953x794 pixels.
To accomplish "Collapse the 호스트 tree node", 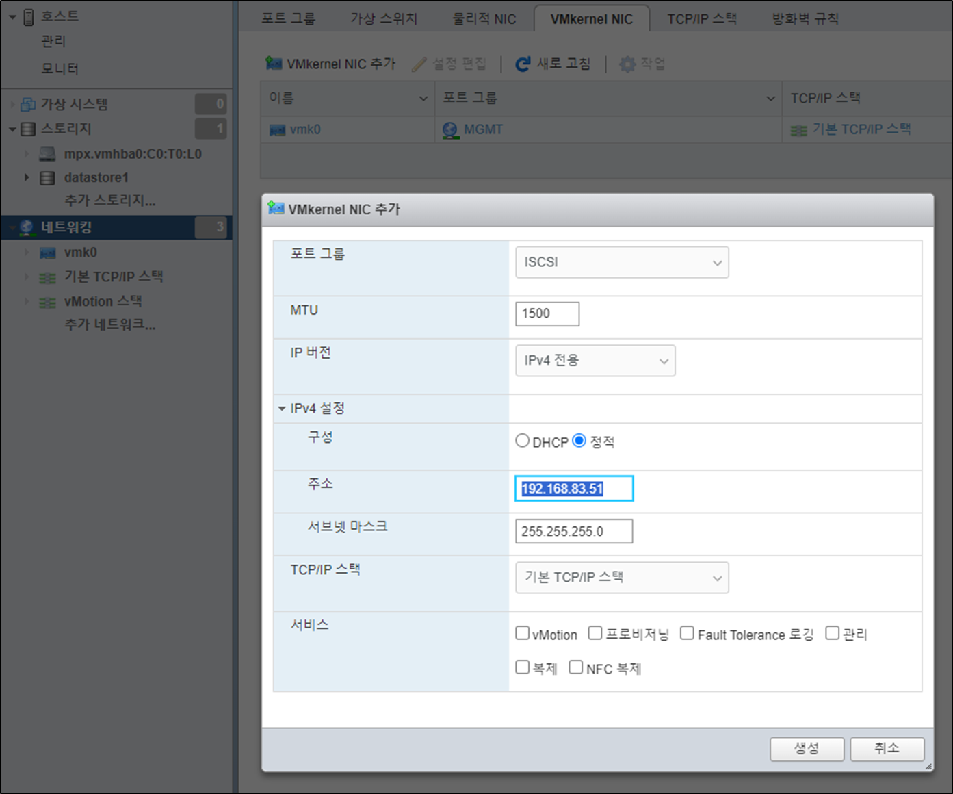I will coord(12,17).
